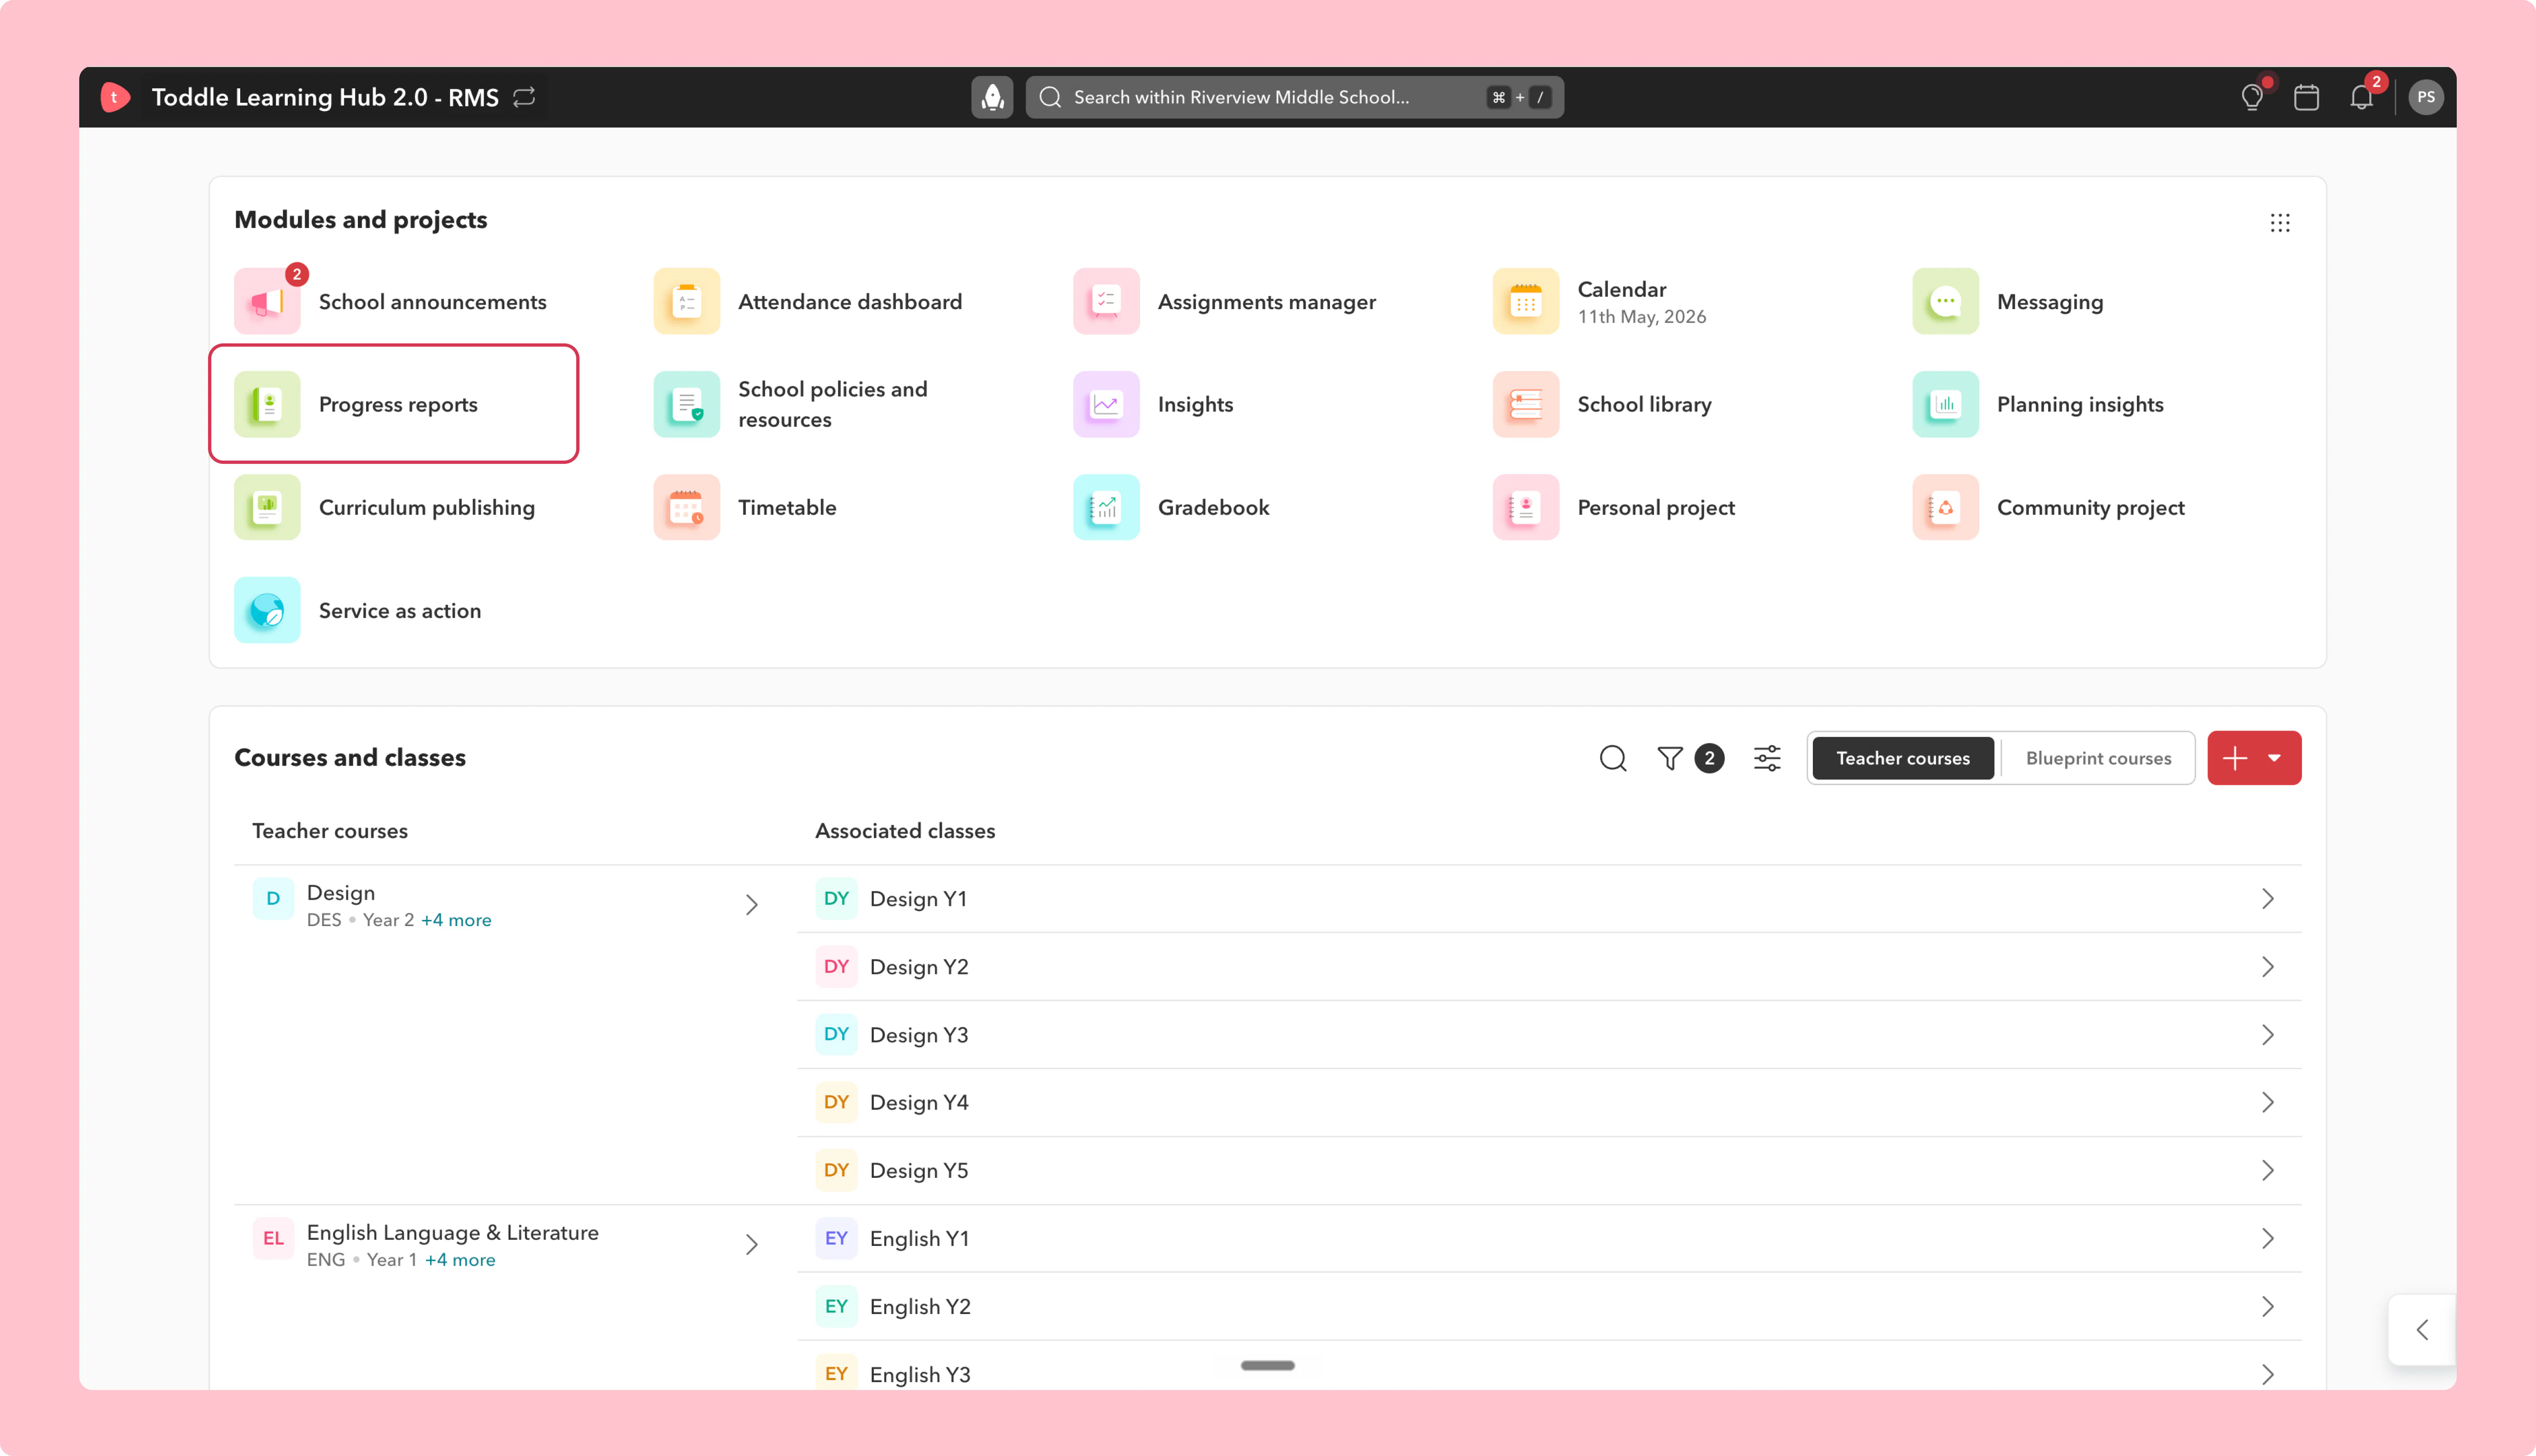Open the courses filter funnel icon
The height and width of the screenshot is (1456, 2536).
point(1669,758)
